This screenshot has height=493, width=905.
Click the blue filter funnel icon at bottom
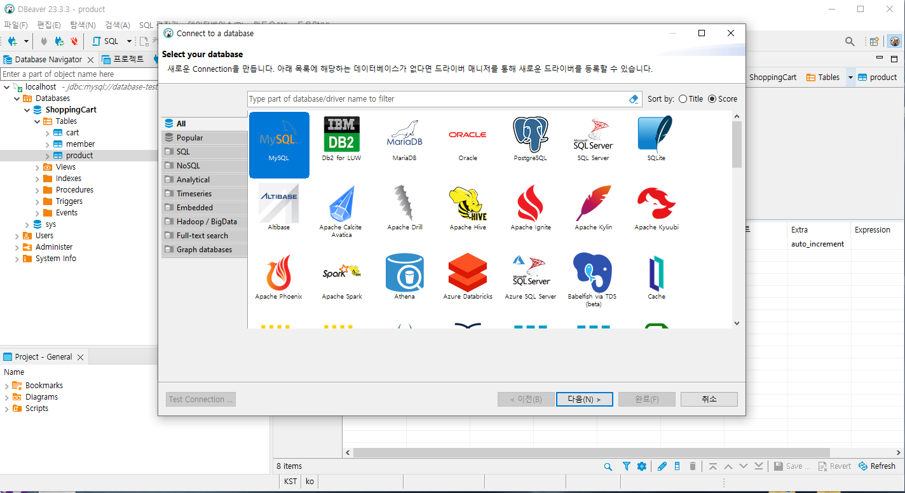626,466
